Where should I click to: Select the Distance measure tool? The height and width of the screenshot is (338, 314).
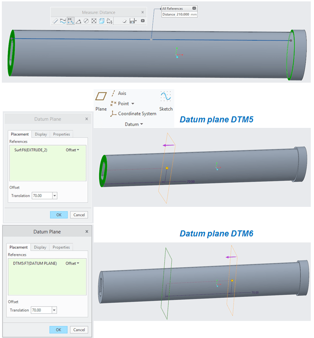click(71, 21)
